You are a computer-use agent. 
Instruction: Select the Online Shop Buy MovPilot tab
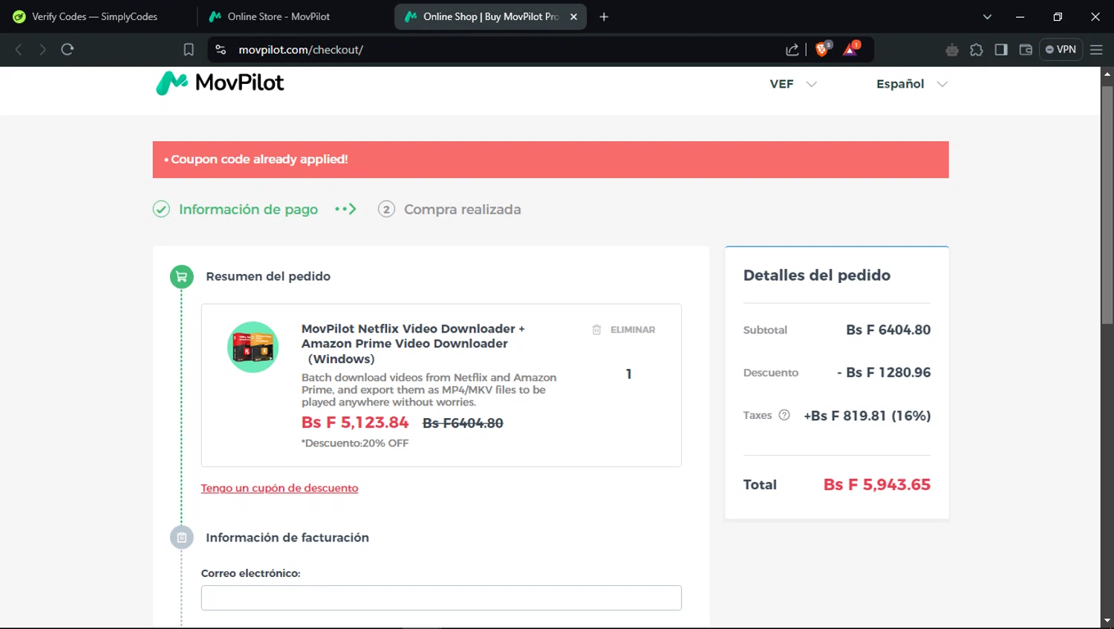491,16
